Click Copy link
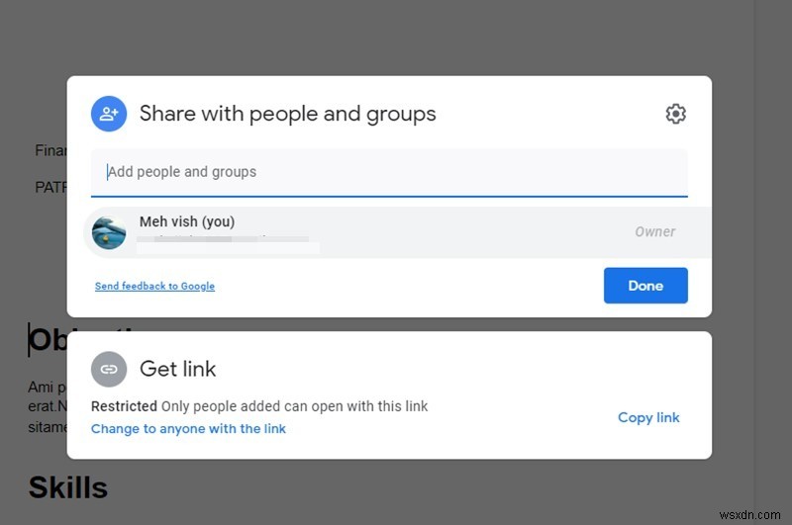This screenshot has height=525, width=792. [x=648, y=417]
